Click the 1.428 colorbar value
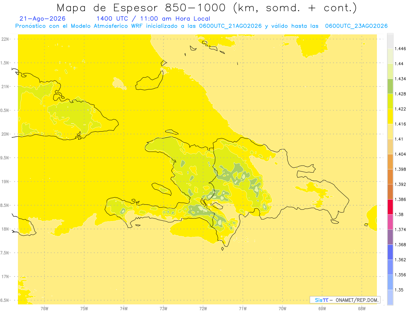This screenshot has width=406, height=313. 400,94
